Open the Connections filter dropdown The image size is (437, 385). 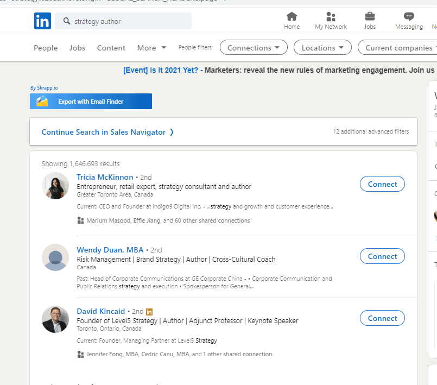pos(254,47)
